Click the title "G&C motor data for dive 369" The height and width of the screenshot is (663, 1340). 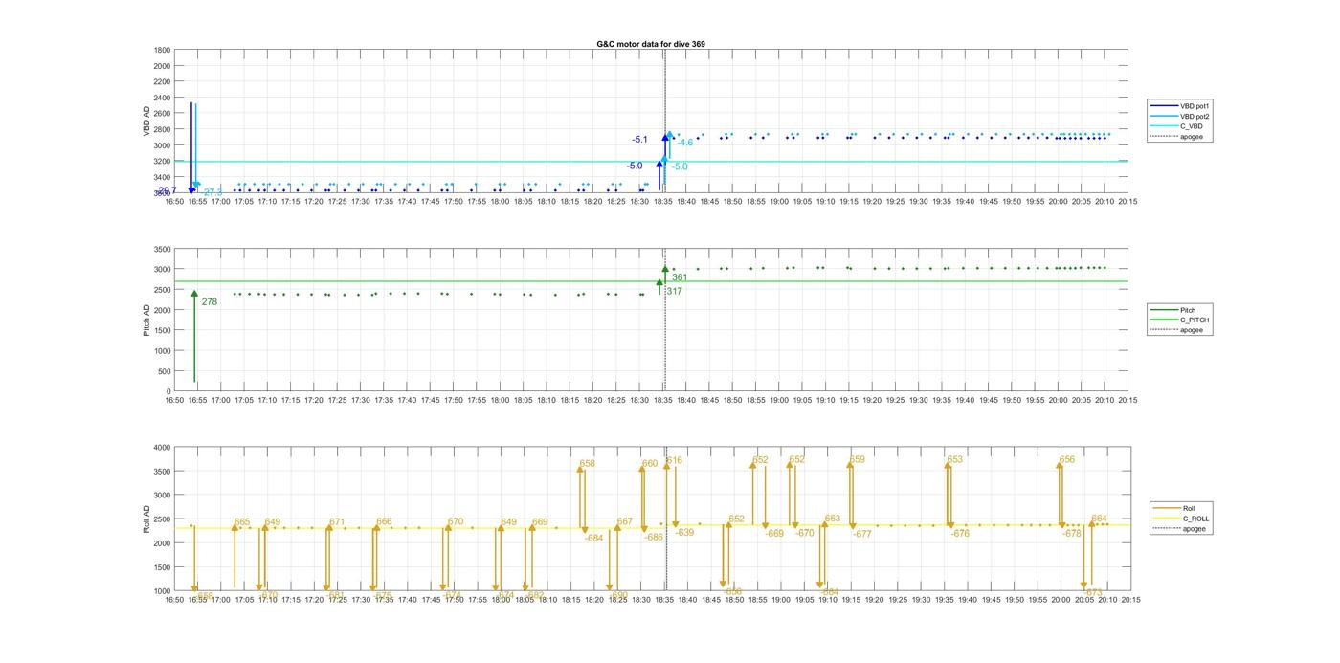tap(651, 44)
